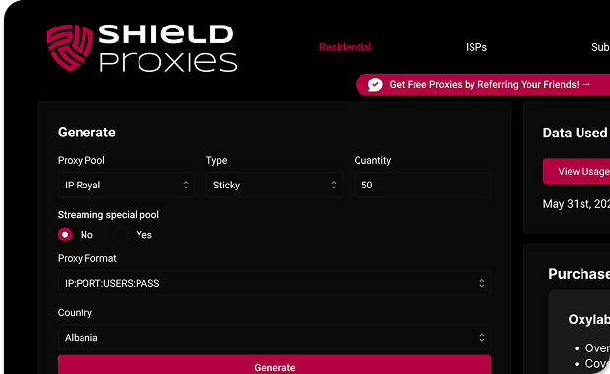Click the arrow icon after Referring Your Friends
The width and height of the screenshot is (610, 374).
[586, 84]
